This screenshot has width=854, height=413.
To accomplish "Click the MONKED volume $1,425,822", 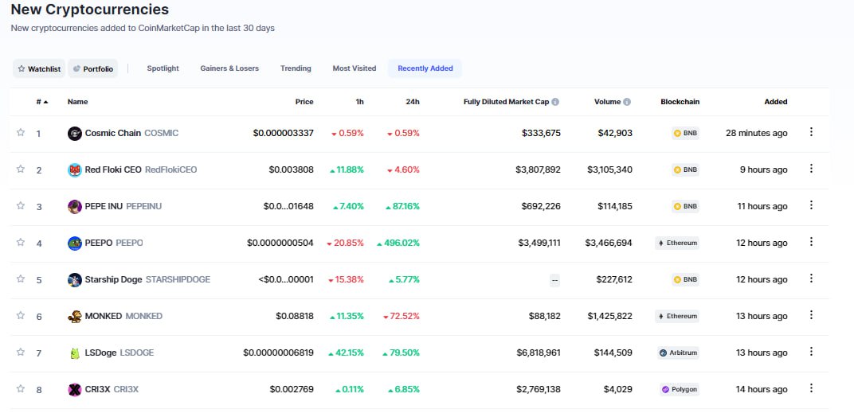I will [609, 316].
